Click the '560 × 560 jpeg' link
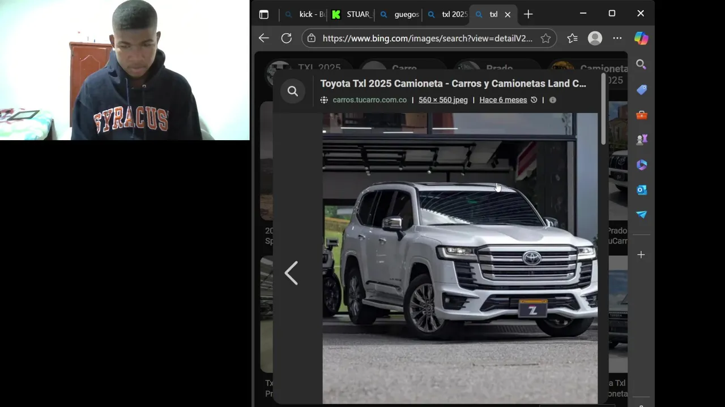Image resolution: width=725 pixels, height=407 pixels. pyautogui.click(x=443, y=100)
